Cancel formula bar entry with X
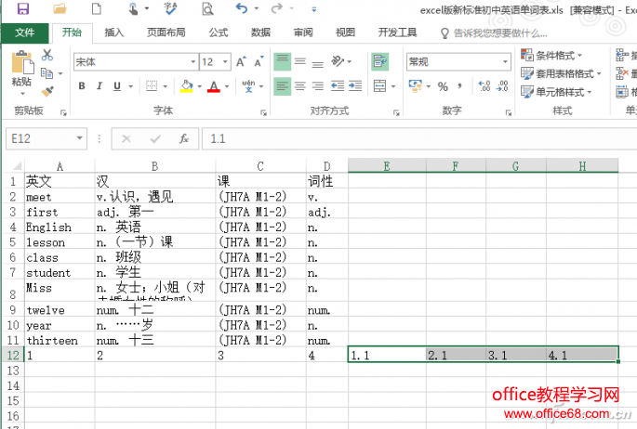Image resolution: width=637 pixels, height=429 pixels. coord(126,139)
